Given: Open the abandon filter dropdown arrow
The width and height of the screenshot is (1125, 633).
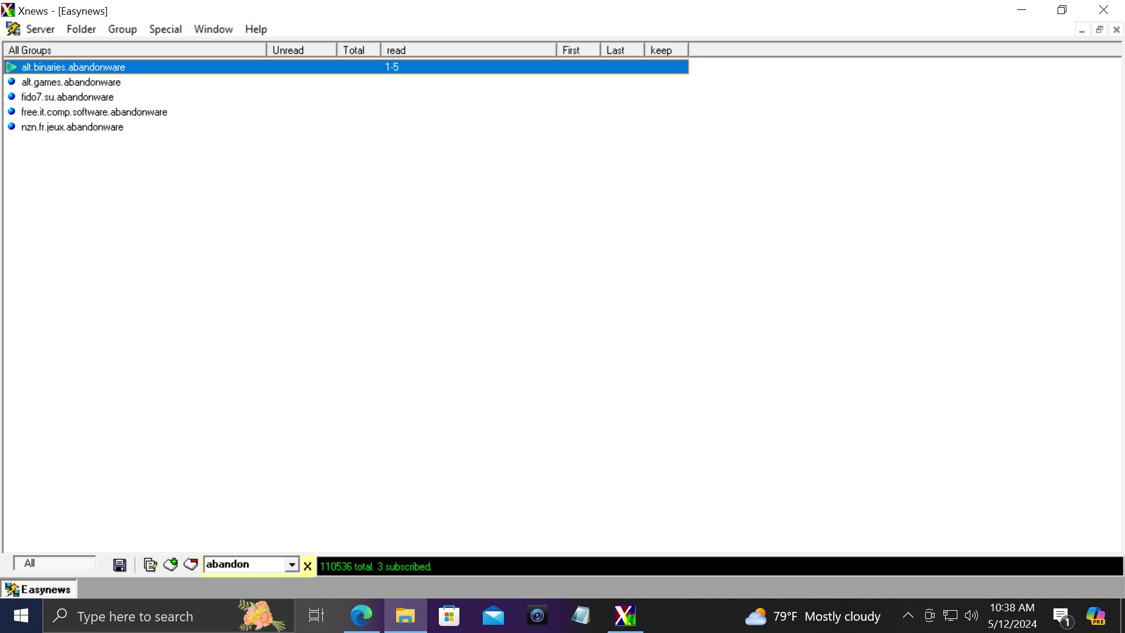Looking at the screenshot, I should click(x=291, y=565).
